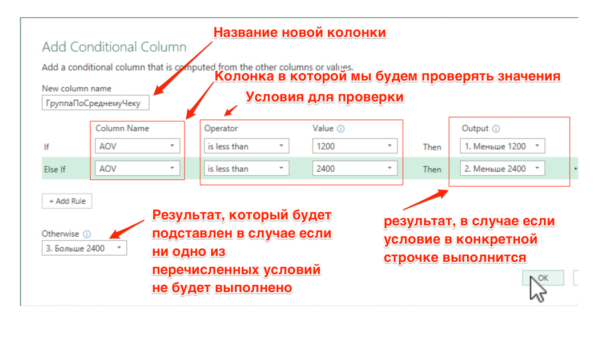This screenshot has width=594, height=347.
Task: Click the Value field containing 2400
Action: pyautogui.click(x=348, y=169)
